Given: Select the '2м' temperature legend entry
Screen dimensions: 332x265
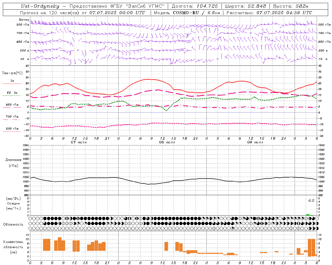Looking at the screenshot, I should tap(12, 81).
